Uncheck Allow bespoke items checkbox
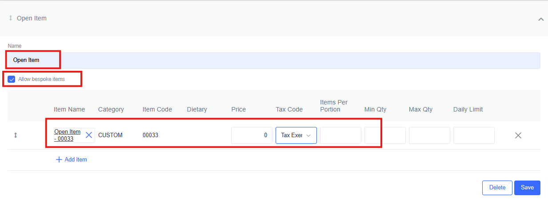 (x=12, y=79)
